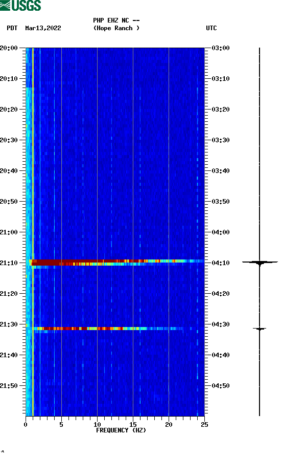Click the 21:40 PDT time label
The image size is (282, 457).
pyautogui.click(x=9, y=355)
